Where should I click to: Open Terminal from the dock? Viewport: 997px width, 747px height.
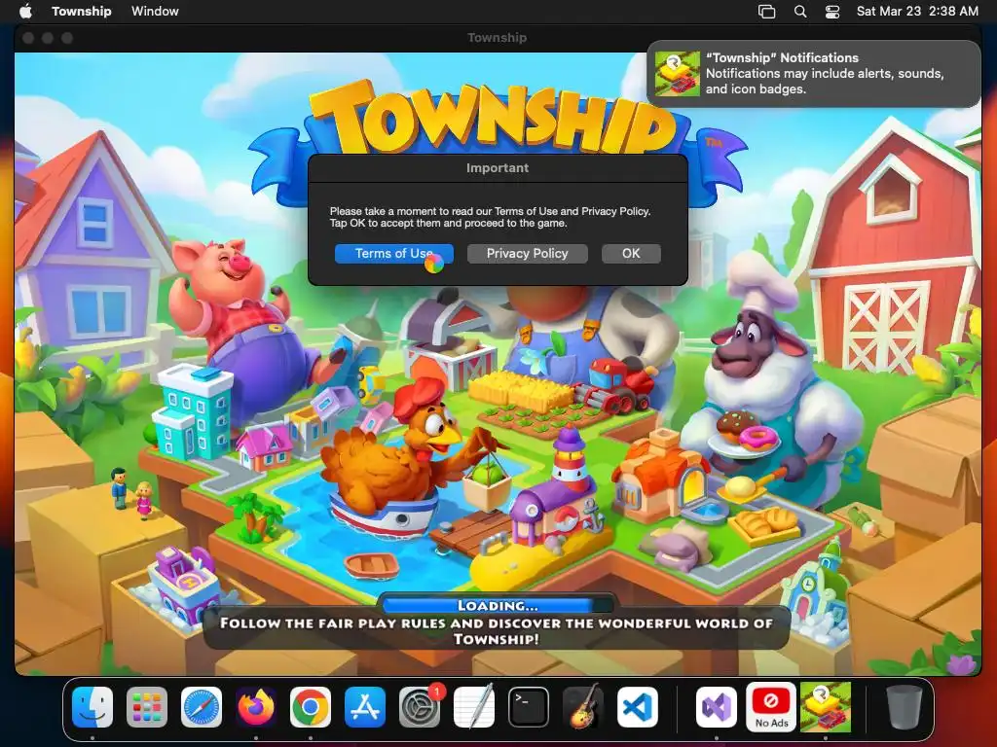(529, 707)
